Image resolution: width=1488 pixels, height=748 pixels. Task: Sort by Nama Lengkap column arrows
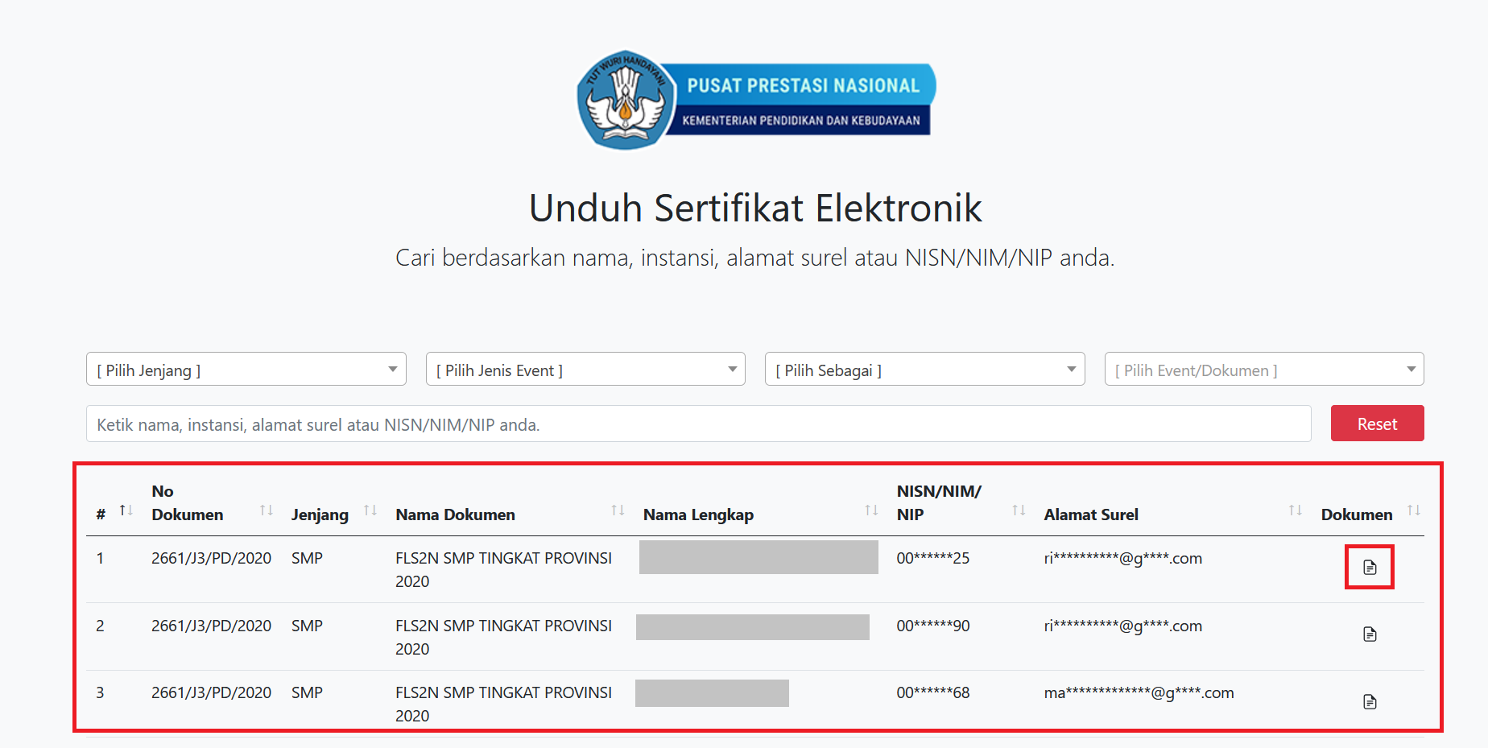871,510
